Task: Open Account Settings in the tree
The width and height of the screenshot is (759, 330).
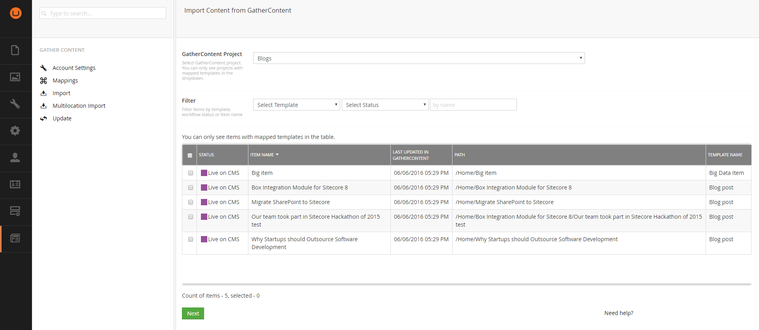Action: [74, 68]
